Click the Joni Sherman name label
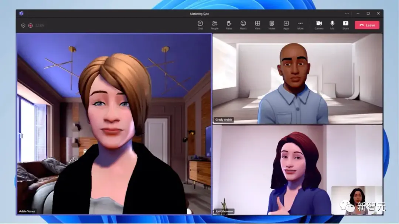This screenshot has width=399, height=224. click(224, 211)
